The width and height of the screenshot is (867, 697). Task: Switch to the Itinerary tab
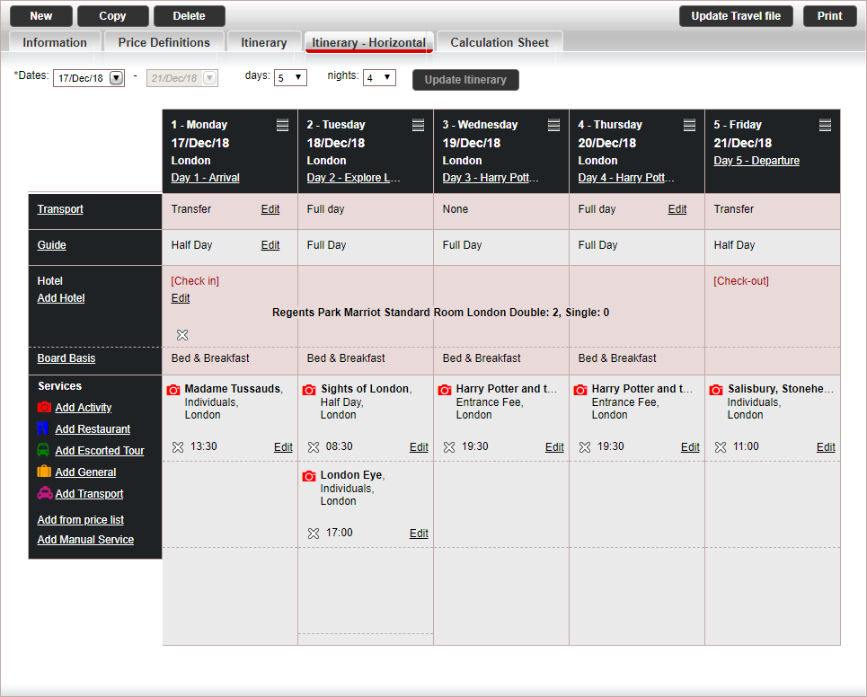pos(264,42)
